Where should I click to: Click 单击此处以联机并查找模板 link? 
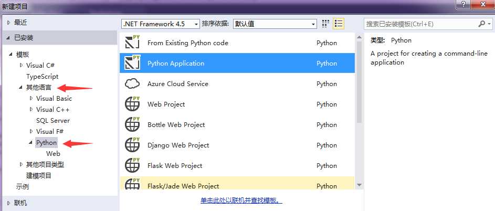241,201
